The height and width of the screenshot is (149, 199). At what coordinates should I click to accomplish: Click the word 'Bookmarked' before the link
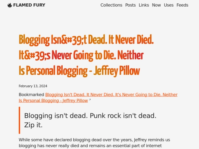[31, 95]
